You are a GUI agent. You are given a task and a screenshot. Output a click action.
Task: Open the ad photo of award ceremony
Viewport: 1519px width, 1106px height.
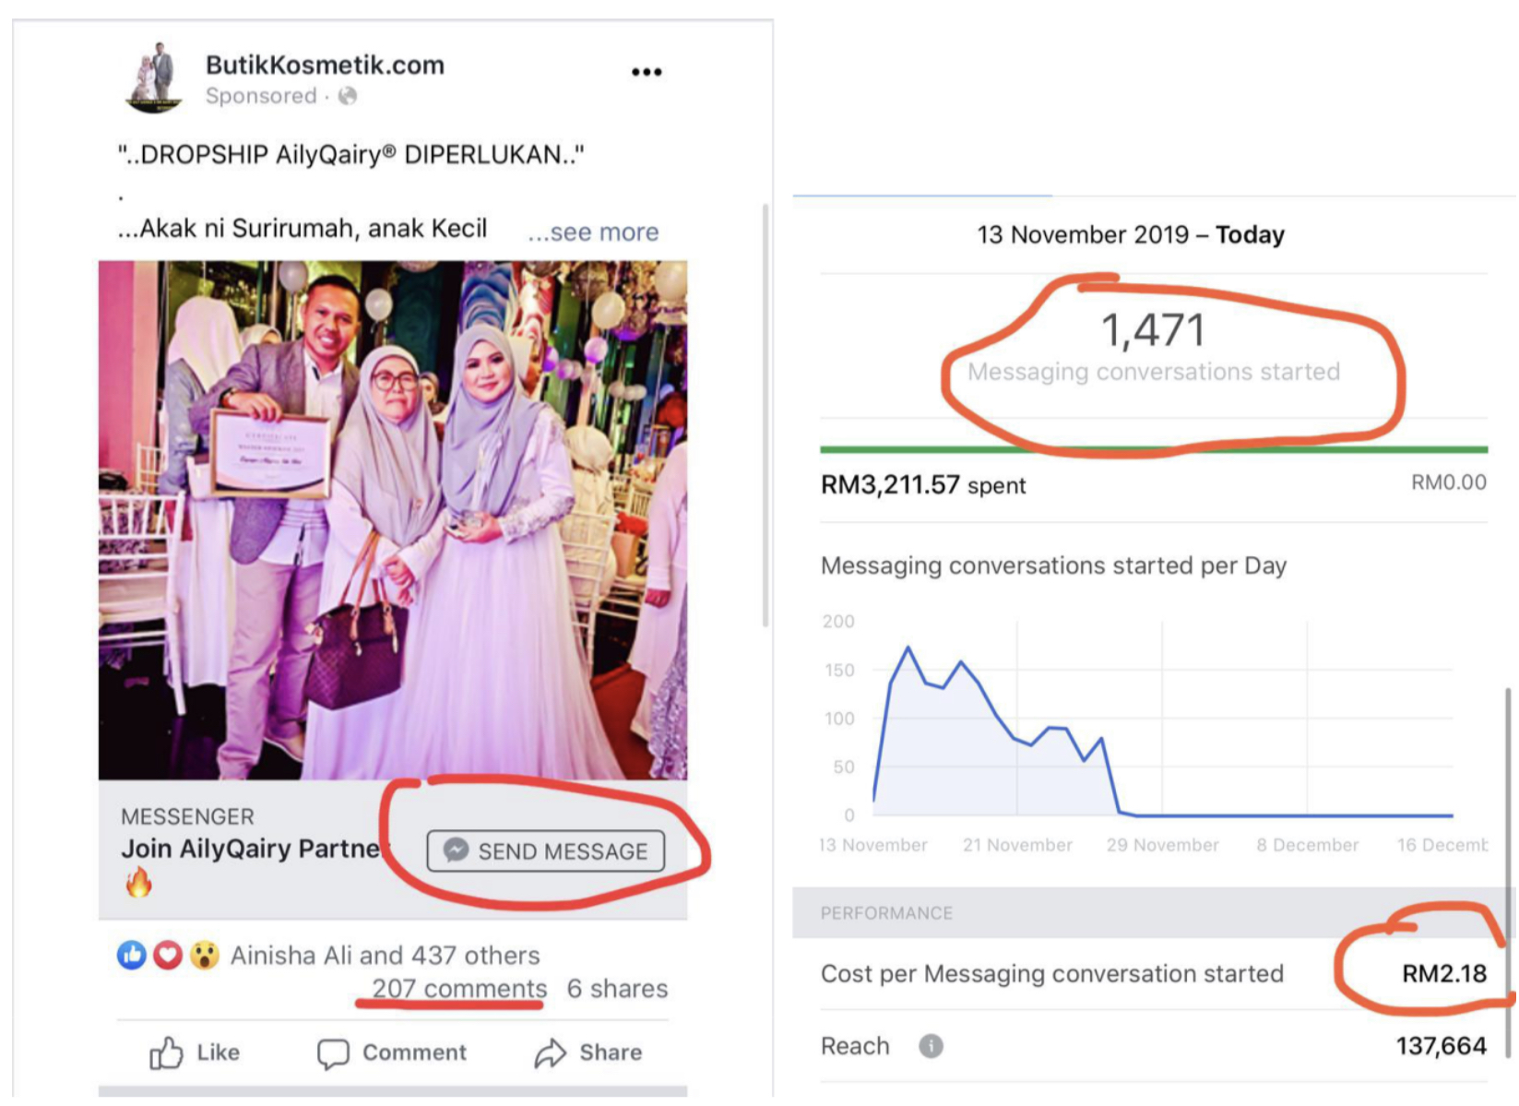[393, 520]
